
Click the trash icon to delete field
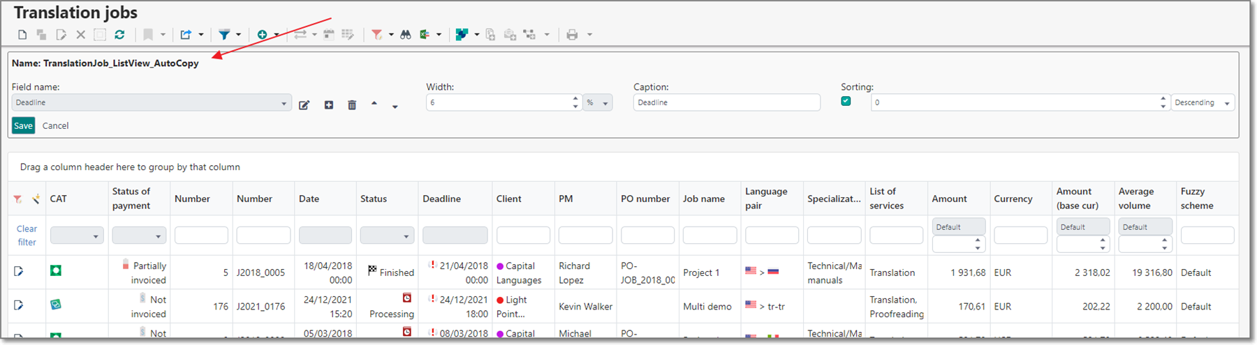pos(352,105)
